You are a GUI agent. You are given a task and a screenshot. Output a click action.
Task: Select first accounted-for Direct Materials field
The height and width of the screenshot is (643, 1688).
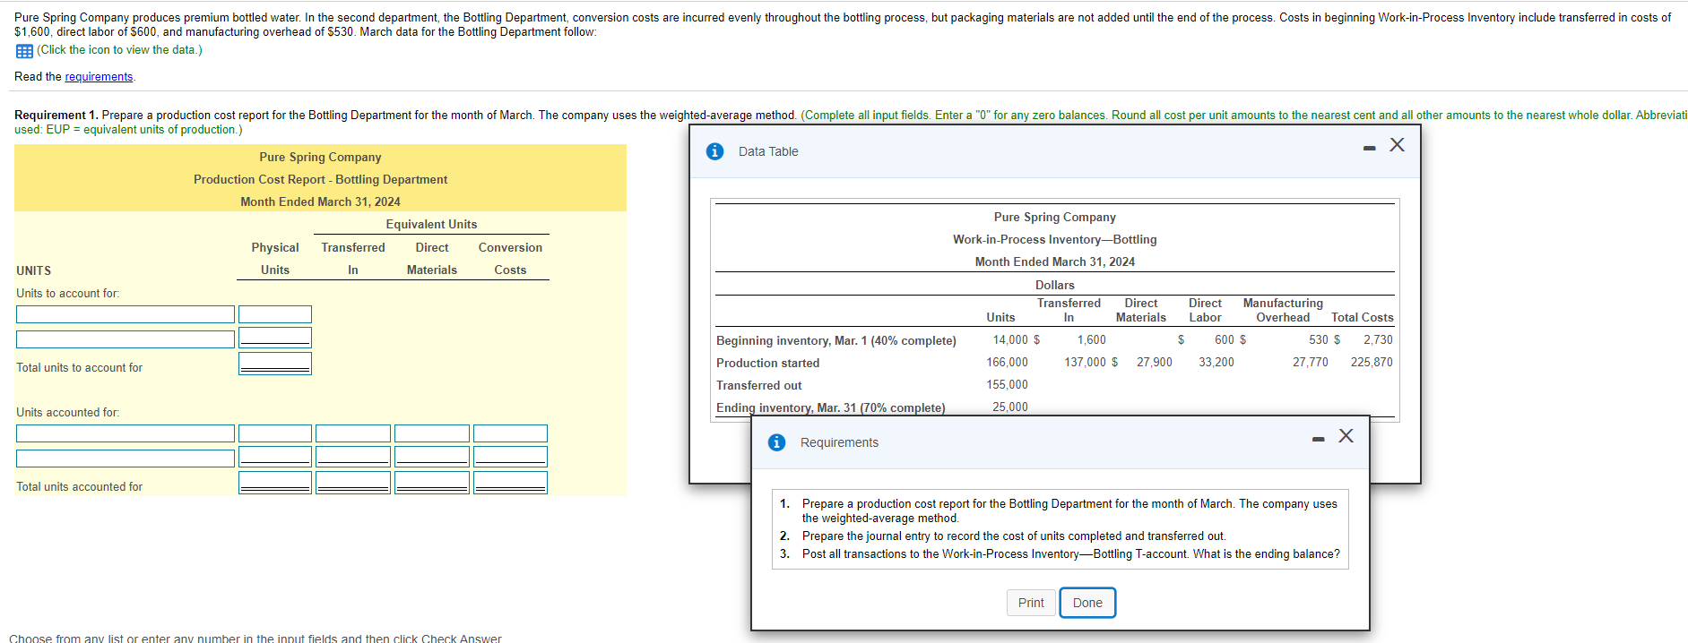[x=432, y=433]
